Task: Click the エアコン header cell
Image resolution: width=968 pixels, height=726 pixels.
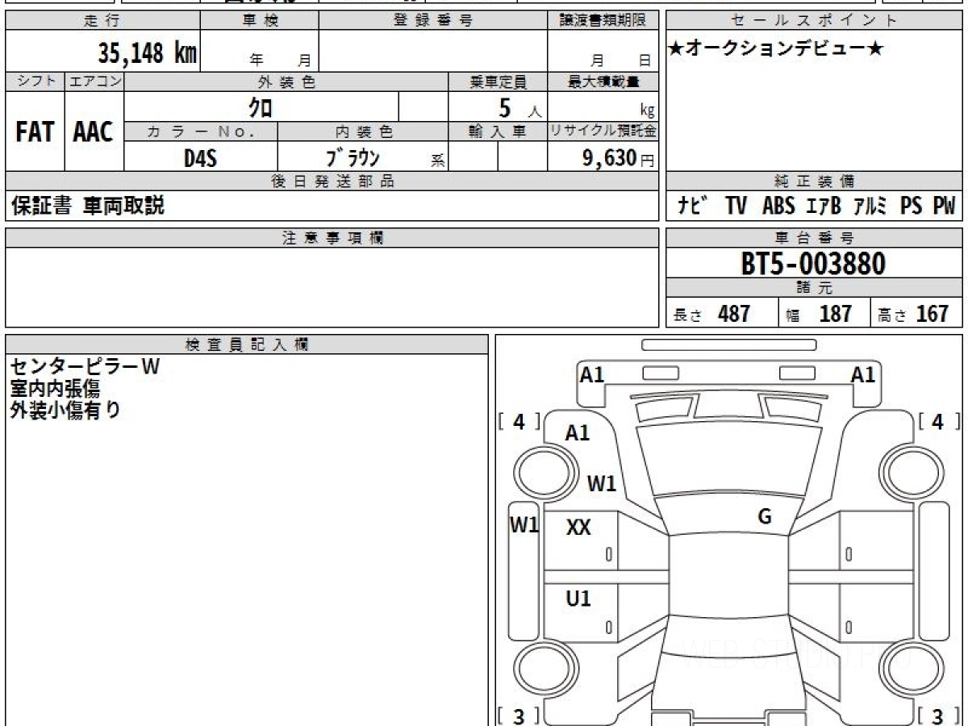Action: [x=94, y=81]
